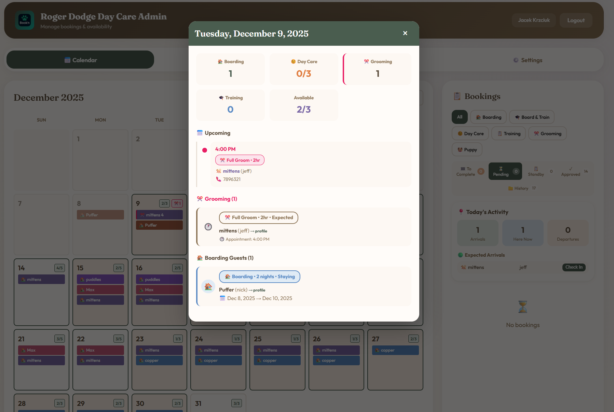
Task: Enable the Puppy filter chip
Action: coord(467,150)
